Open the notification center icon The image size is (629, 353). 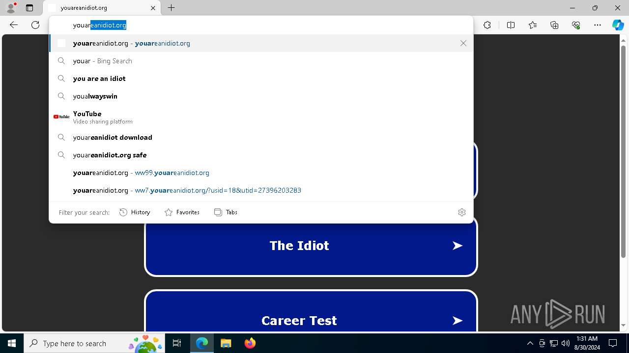pos(613,343)
